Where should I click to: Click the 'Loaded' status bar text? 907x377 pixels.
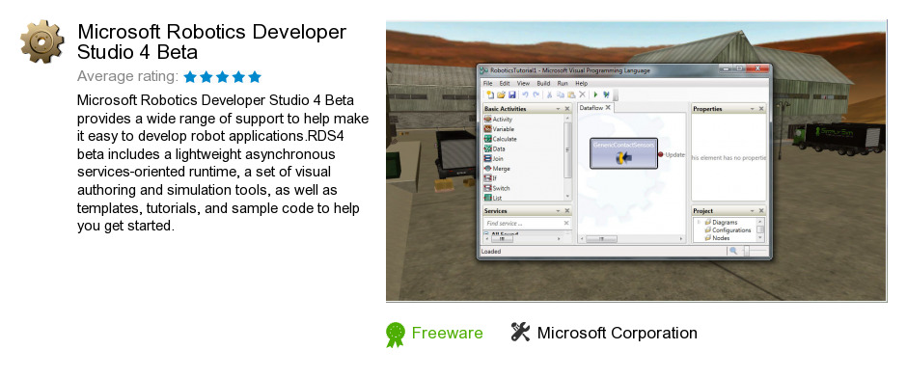pyautogui.click(x=491, y=252)
